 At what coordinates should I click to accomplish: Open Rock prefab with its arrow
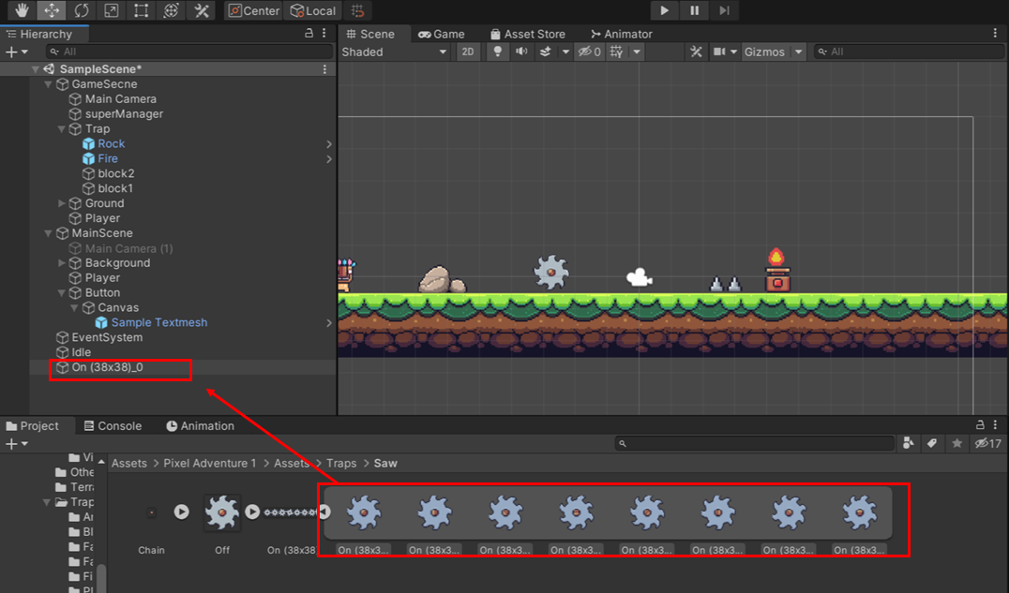tap(329, 144)
